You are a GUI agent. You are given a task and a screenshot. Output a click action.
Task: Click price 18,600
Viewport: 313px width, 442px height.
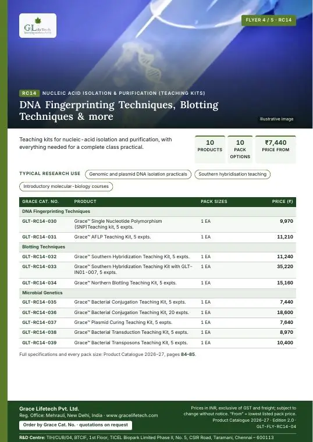(285, 313)
